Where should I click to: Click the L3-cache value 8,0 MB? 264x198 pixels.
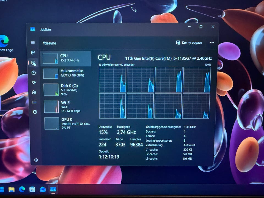coord(187,159)
